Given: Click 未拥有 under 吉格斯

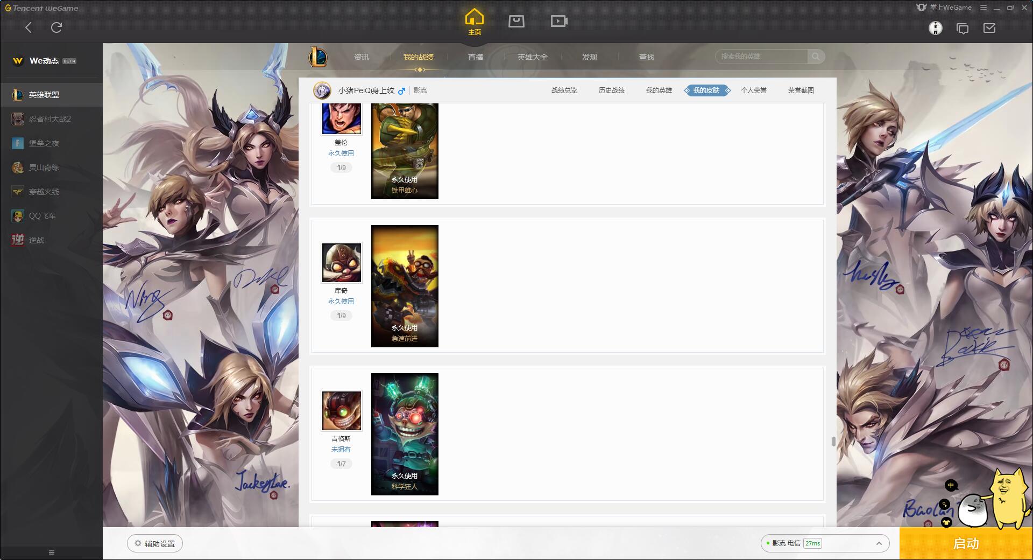Looking at the screenshot, I should coord(341,450).
